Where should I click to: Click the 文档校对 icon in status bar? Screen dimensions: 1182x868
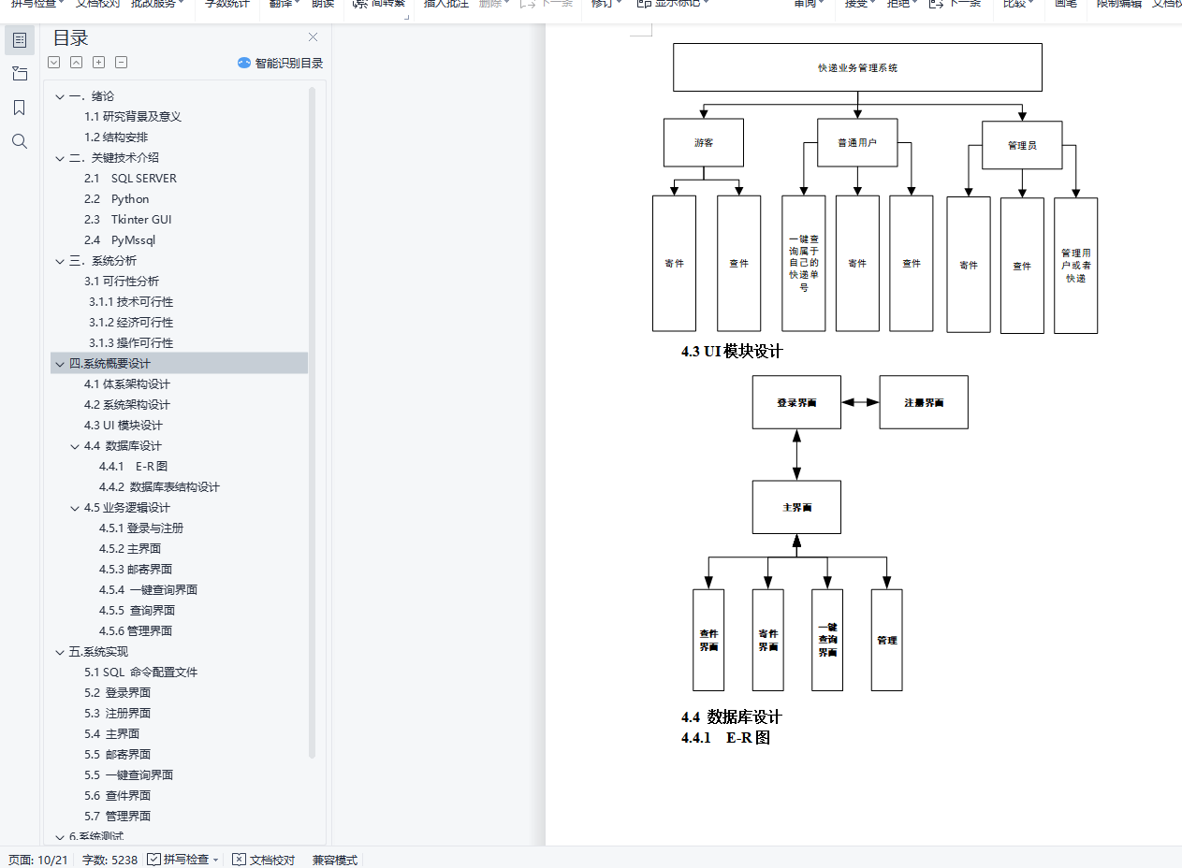(x=240, y=859)
